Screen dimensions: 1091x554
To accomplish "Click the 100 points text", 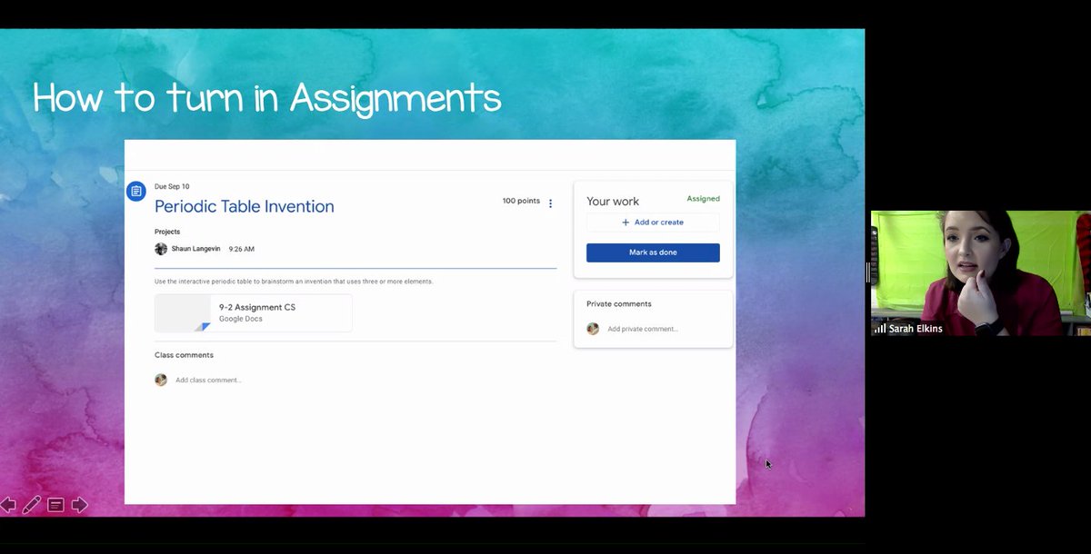I will click(x=521, y=201).
